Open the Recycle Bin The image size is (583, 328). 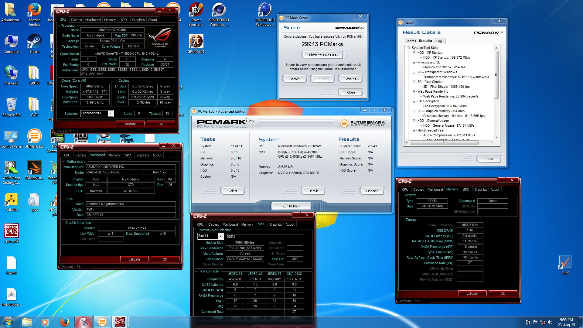tap(12, 107)
